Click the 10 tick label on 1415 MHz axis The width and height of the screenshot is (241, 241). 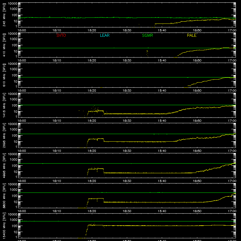15,111
